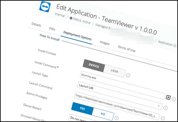The height and width of the screenshot is (122, 178).
Task: Click info icon next to plus button
Action: point(174,99)
